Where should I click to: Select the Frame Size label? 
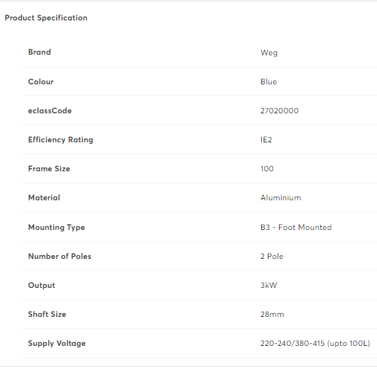49,169
